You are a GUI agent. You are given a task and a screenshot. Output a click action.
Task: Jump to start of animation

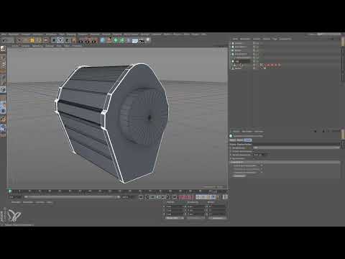[141, 197]
